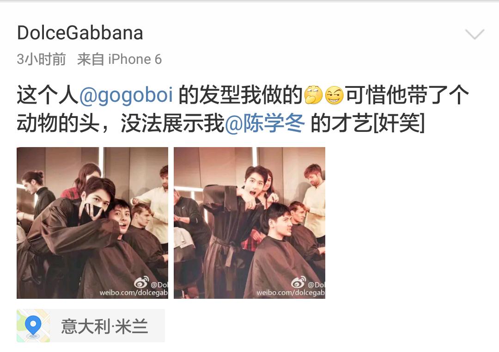Tap the blue map pin location icon
The image size is (499, 352).
click(x=33, y=326)
